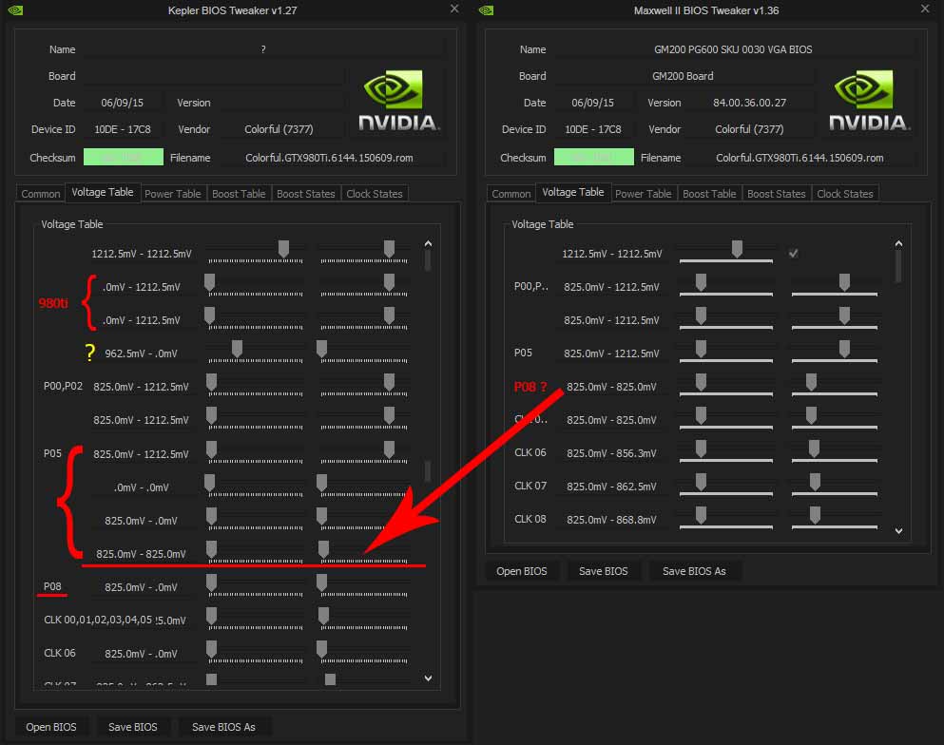Image resolution: width=944 pixels, height=745 pixels.
Task: Click the NVIDIA logo in Kepler BIOS Tweaker
Action: click(398, 101)
